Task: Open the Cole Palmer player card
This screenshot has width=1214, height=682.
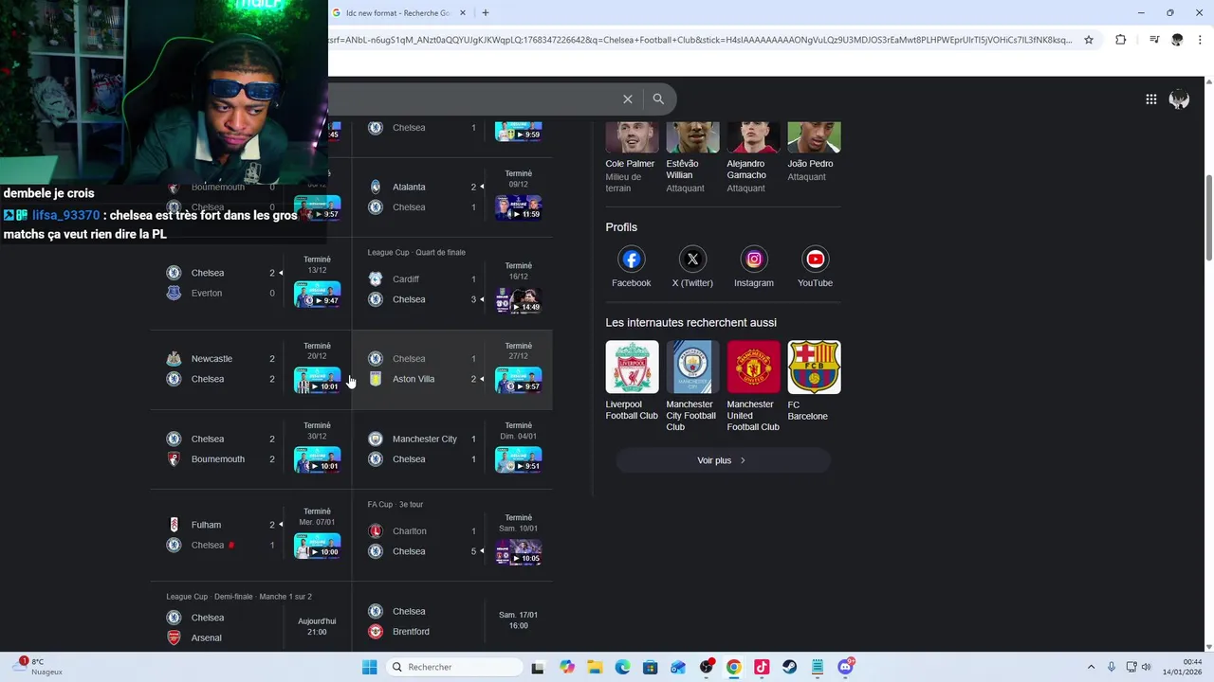Action: 632,157
